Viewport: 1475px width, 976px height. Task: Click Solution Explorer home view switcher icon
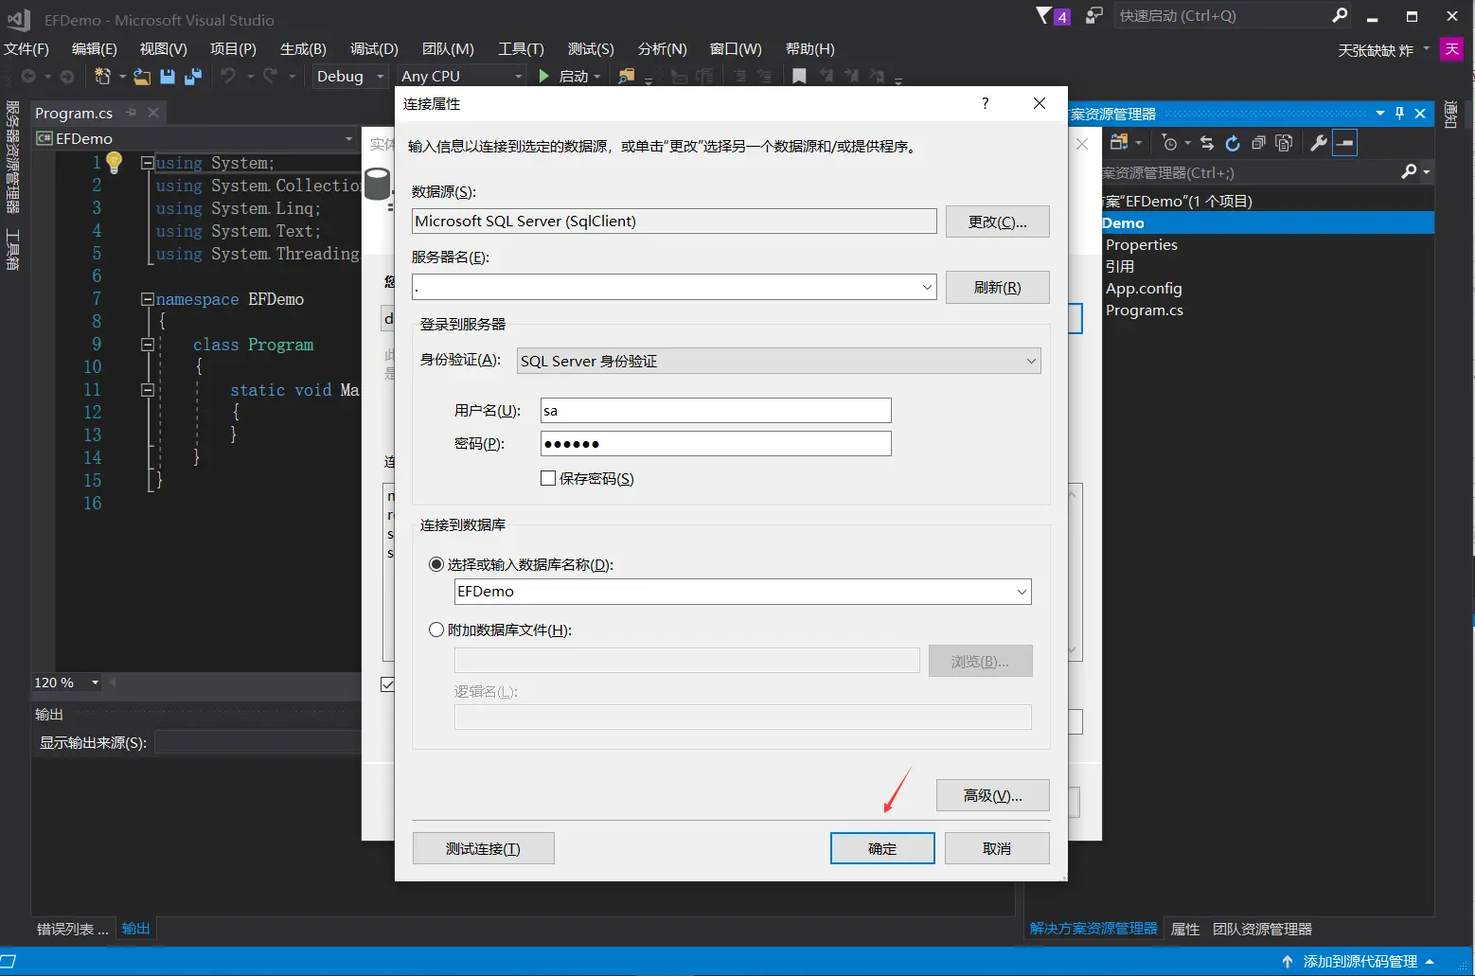click(x=1119, y=143)
